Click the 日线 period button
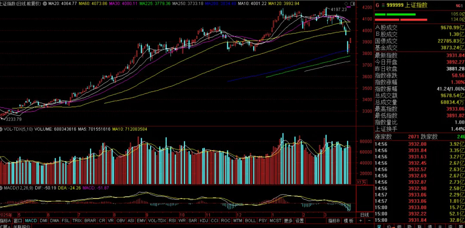465x228 pixels. click(x=365, y=214)
